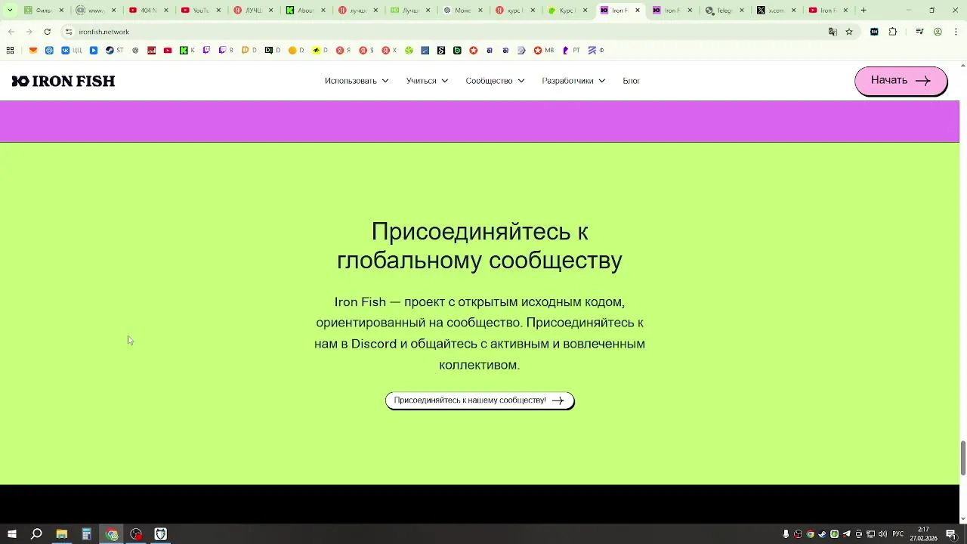Screen dimensions: 967x544
Task: Open the Calculator app in taskbar
Action: (x=86, y=534)
